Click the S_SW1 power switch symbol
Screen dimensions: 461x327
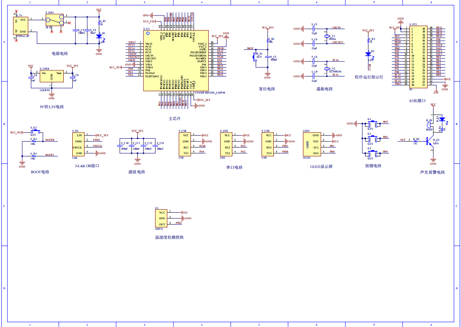pos(55,20)
